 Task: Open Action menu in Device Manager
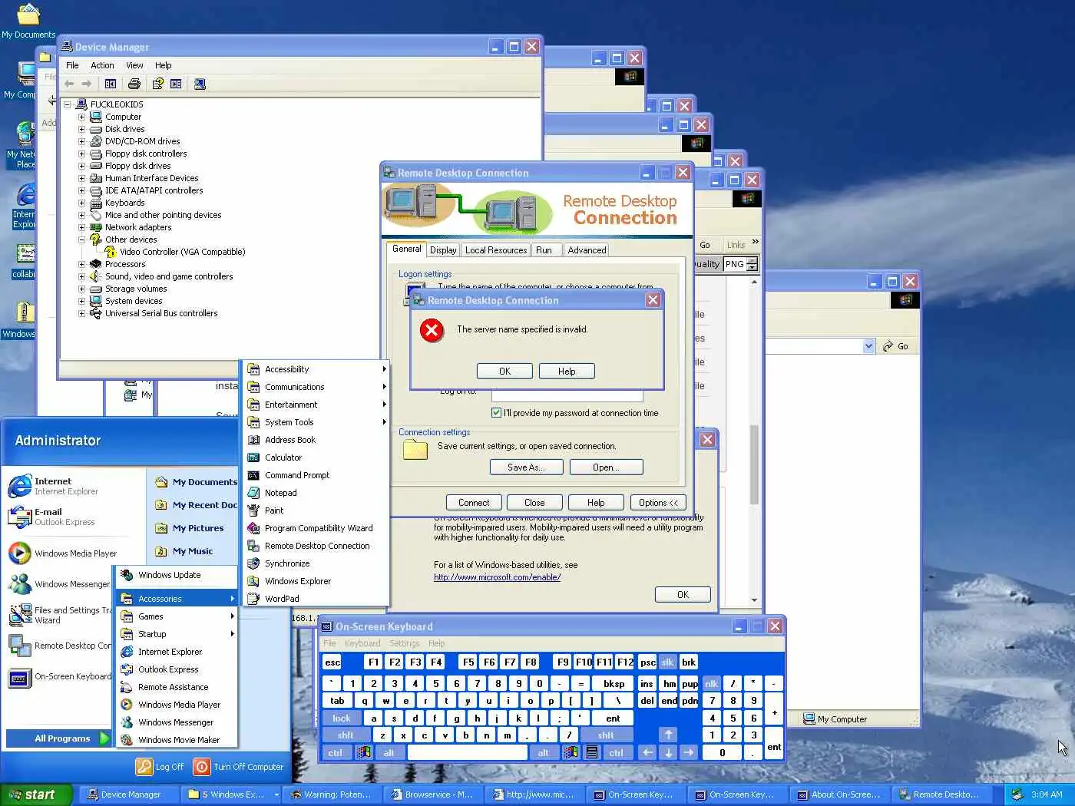(102, 65)
